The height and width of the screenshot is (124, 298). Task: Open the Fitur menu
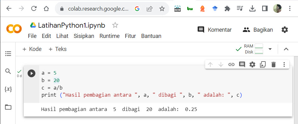pos(130,36)
